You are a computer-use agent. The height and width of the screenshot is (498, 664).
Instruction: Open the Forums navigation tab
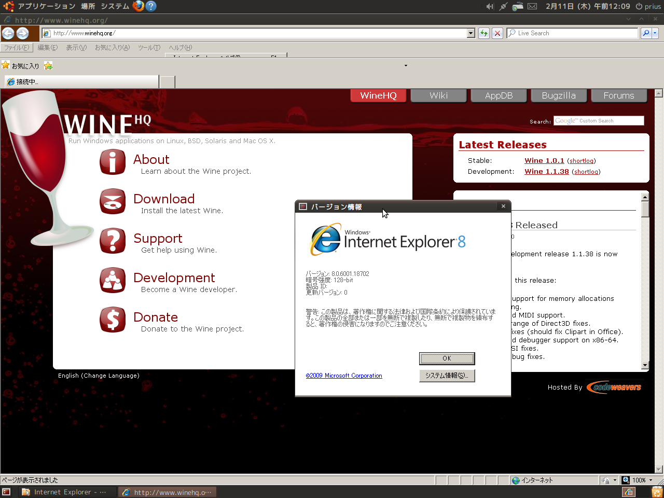click(x=619, y=95)
